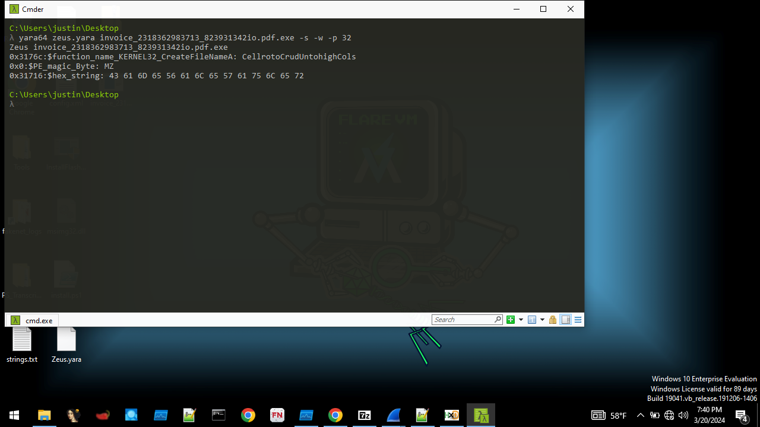Open Chrome icon left of 7-Zip icon
760x427 pixels.
pos(335,415)
